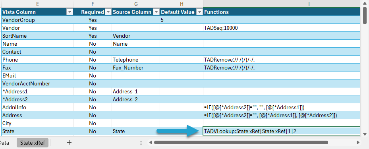Select the State source column cell
369x149 pixels.
(x=136, y=132)
